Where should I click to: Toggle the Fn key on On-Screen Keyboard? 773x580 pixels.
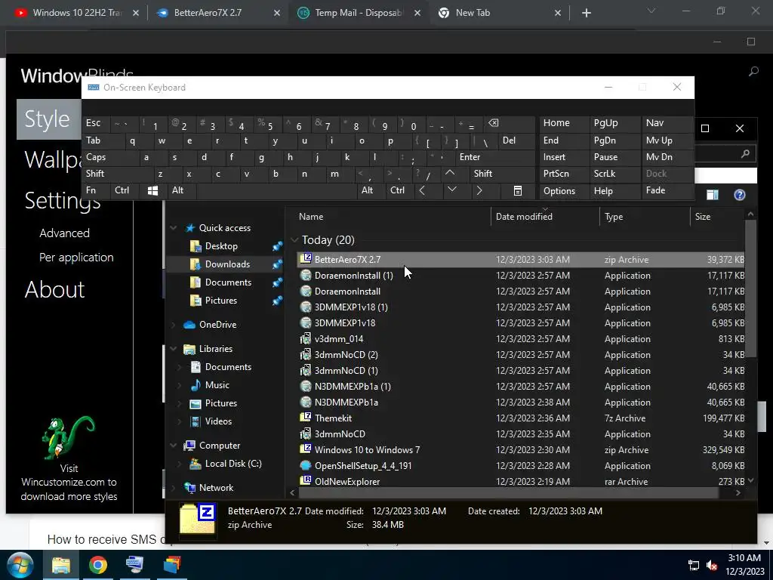point(96,190)
